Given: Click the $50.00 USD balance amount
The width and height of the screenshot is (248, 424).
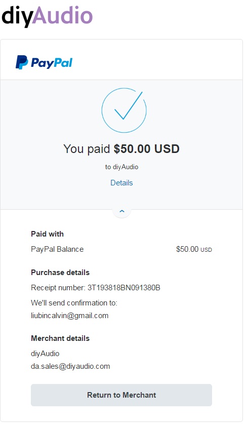Looking at the screenshot, I should (194, 249).
